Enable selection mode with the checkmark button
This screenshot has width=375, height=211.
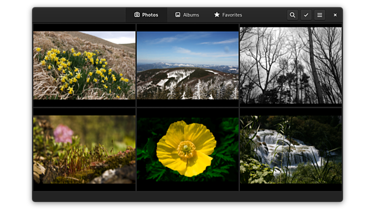(306, 15)
